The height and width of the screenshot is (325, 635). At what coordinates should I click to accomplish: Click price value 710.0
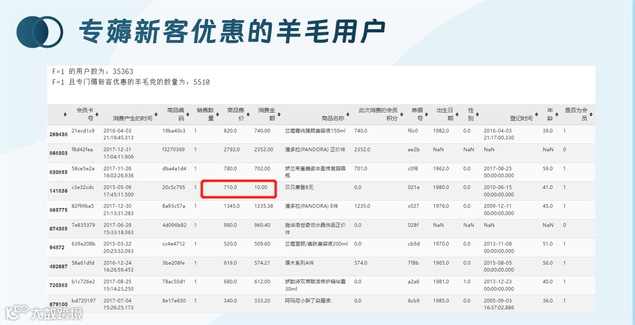230,188
